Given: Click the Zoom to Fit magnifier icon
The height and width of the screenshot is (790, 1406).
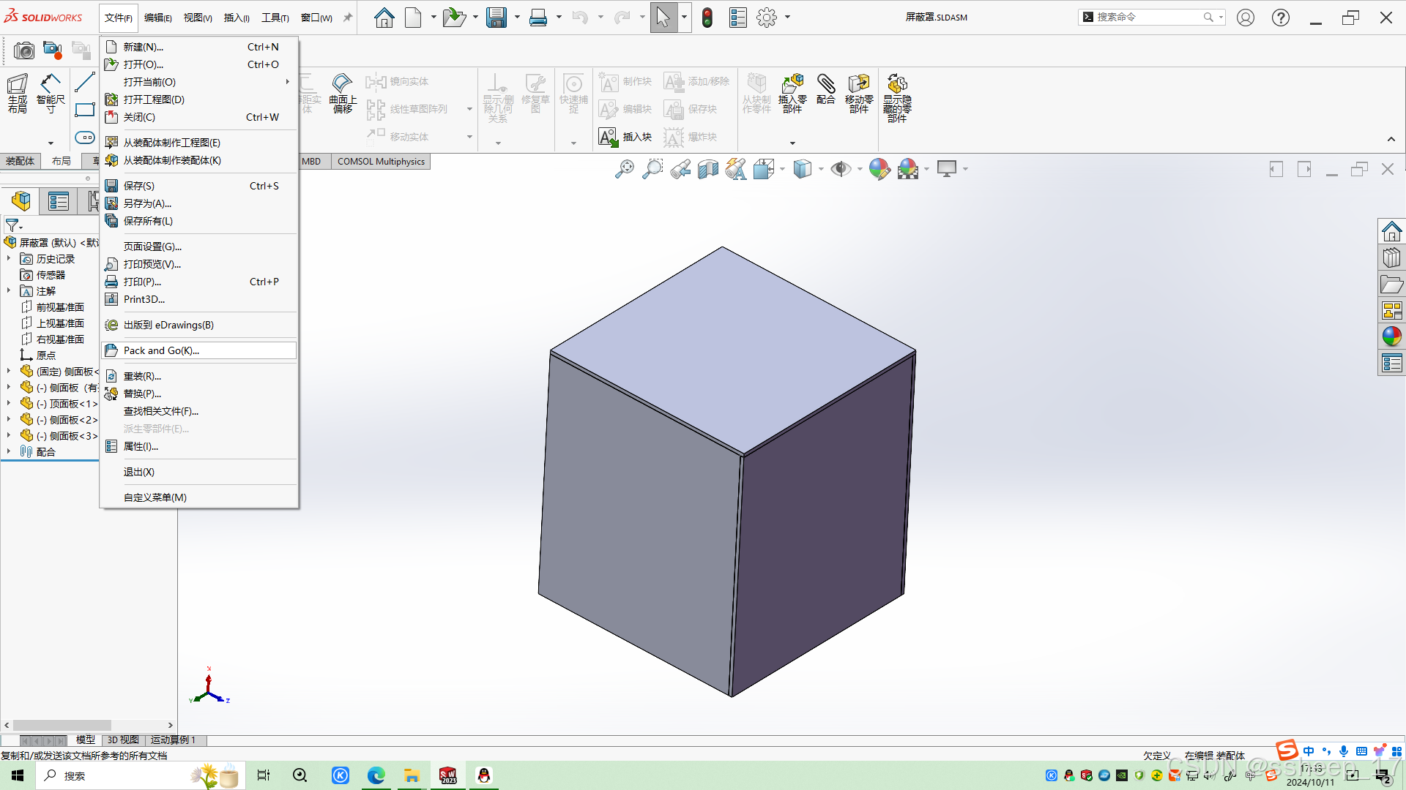Looking at the screenshot, I should tap(624, 170).
